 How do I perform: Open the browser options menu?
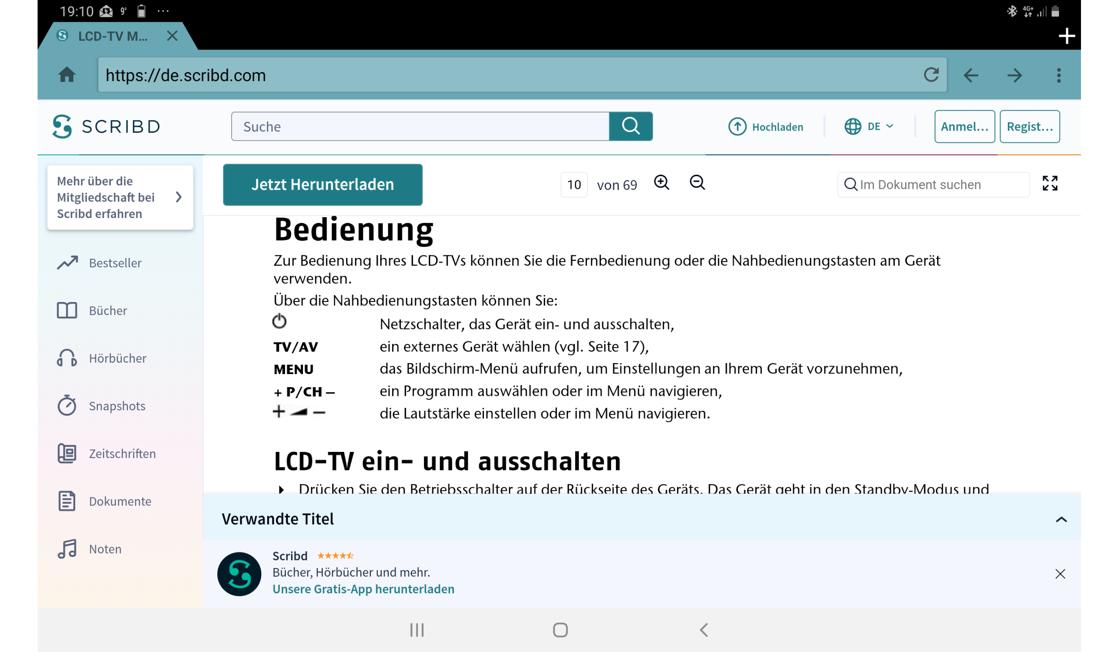coord(1059,75)
